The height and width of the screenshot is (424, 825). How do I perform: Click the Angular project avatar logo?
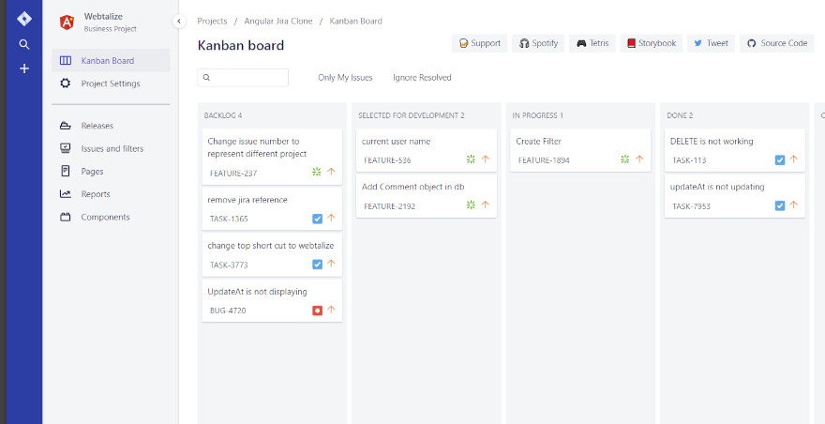point(67,23)
